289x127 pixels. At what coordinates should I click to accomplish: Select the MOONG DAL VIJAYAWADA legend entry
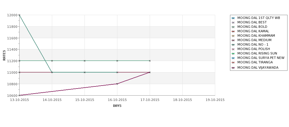click(x=255, y=68)
